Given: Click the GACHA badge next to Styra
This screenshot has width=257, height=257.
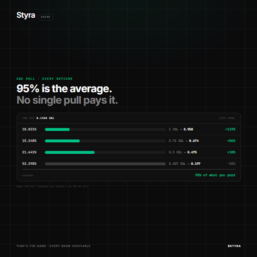Looking at the screenshot, I should point(45,17).
